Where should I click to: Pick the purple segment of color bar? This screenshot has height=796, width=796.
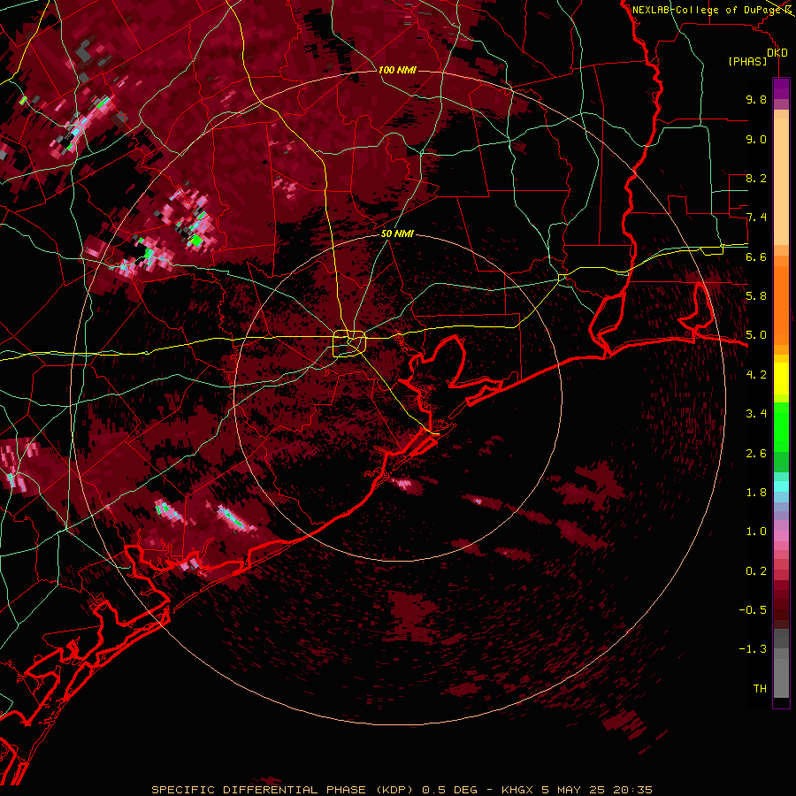click(781, 88)
